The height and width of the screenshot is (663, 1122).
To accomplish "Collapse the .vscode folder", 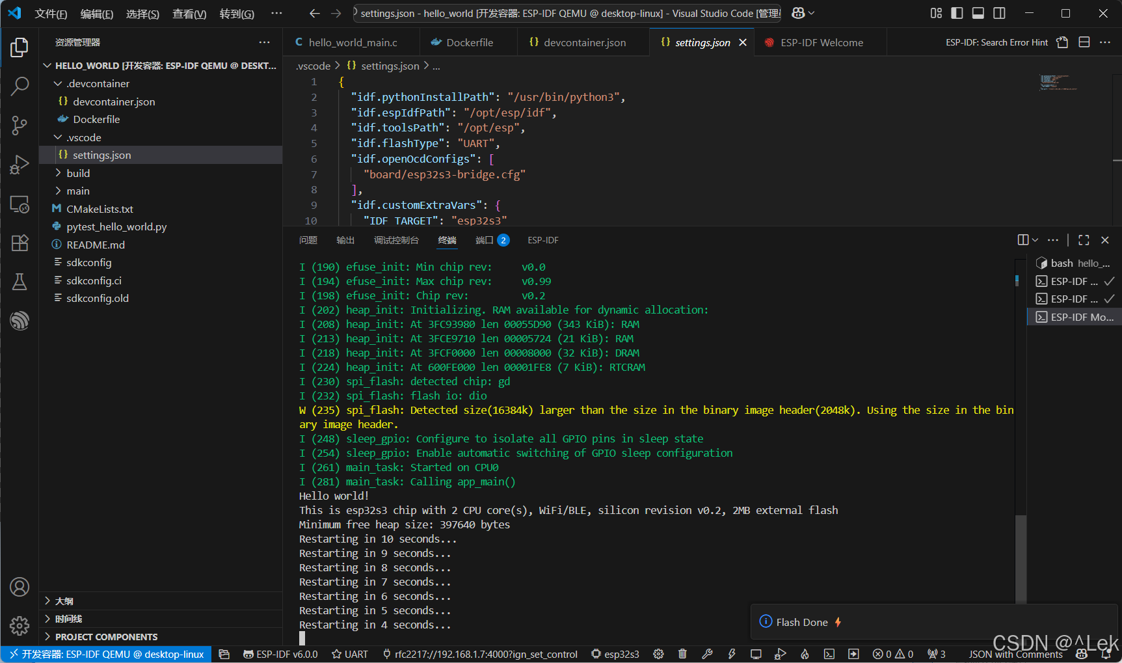I will point(58,137).
